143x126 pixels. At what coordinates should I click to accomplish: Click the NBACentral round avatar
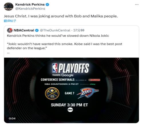10,30
